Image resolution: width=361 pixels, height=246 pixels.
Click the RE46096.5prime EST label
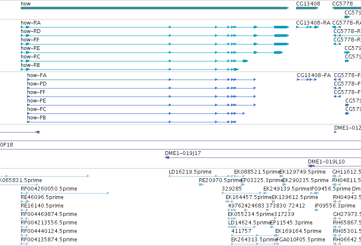[x=42, y=197]
